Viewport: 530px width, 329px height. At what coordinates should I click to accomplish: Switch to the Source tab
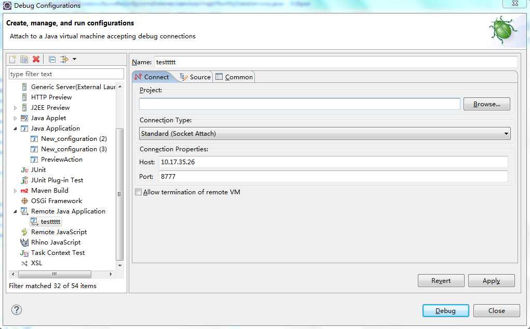[195, 77]
